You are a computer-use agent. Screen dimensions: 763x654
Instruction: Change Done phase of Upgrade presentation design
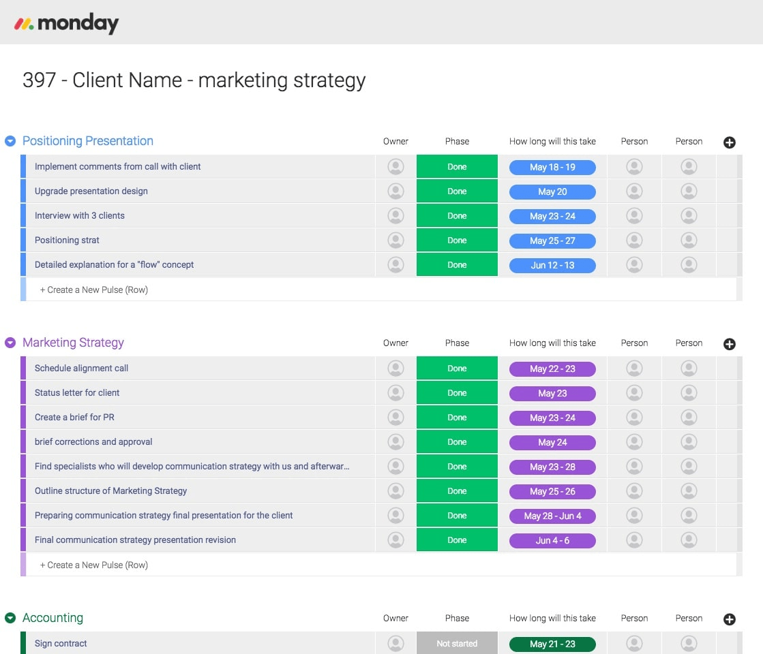457,191
